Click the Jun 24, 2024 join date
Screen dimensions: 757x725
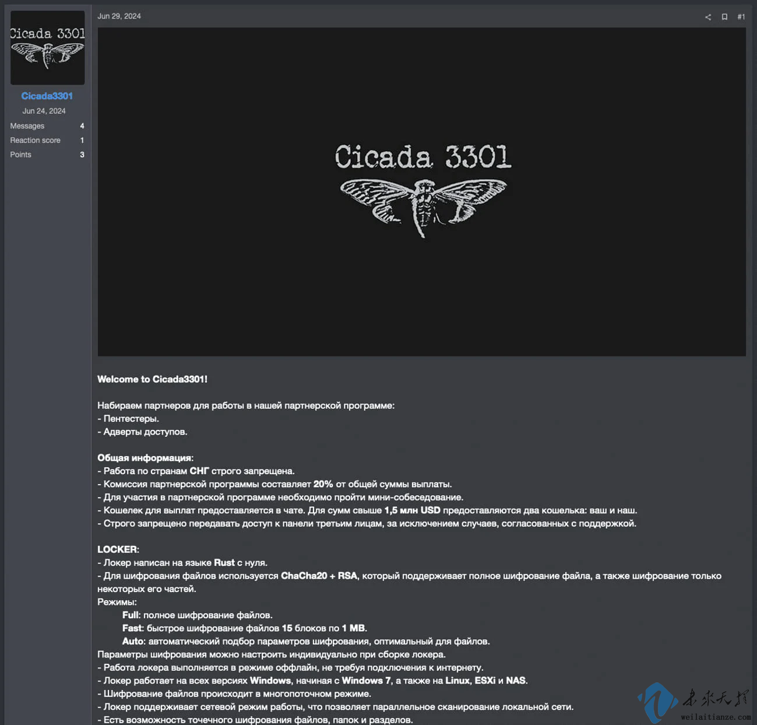pyautogui.click(x=44, y=111)
